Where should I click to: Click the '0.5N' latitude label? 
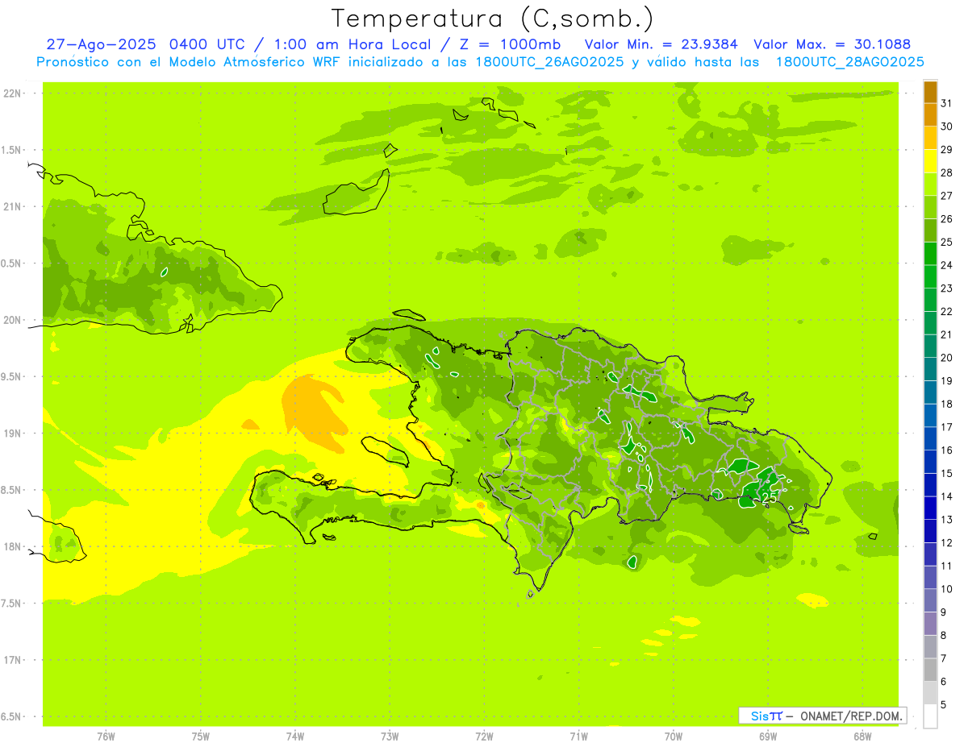pos(12,264)
